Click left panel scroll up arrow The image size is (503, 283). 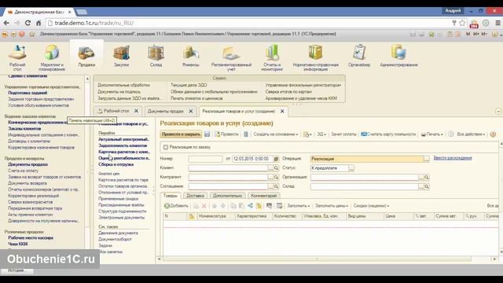[87, 79]
